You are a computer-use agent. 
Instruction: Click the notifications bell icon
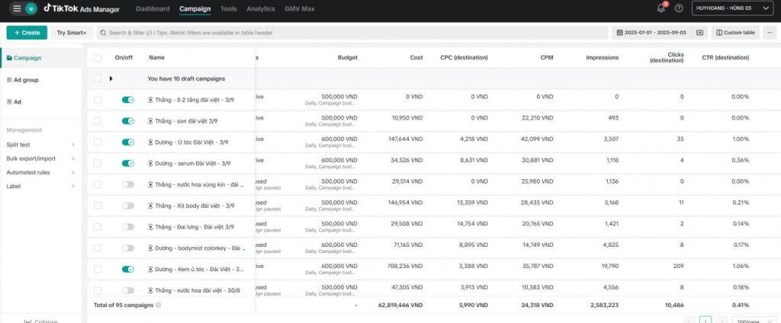[660, 8]
